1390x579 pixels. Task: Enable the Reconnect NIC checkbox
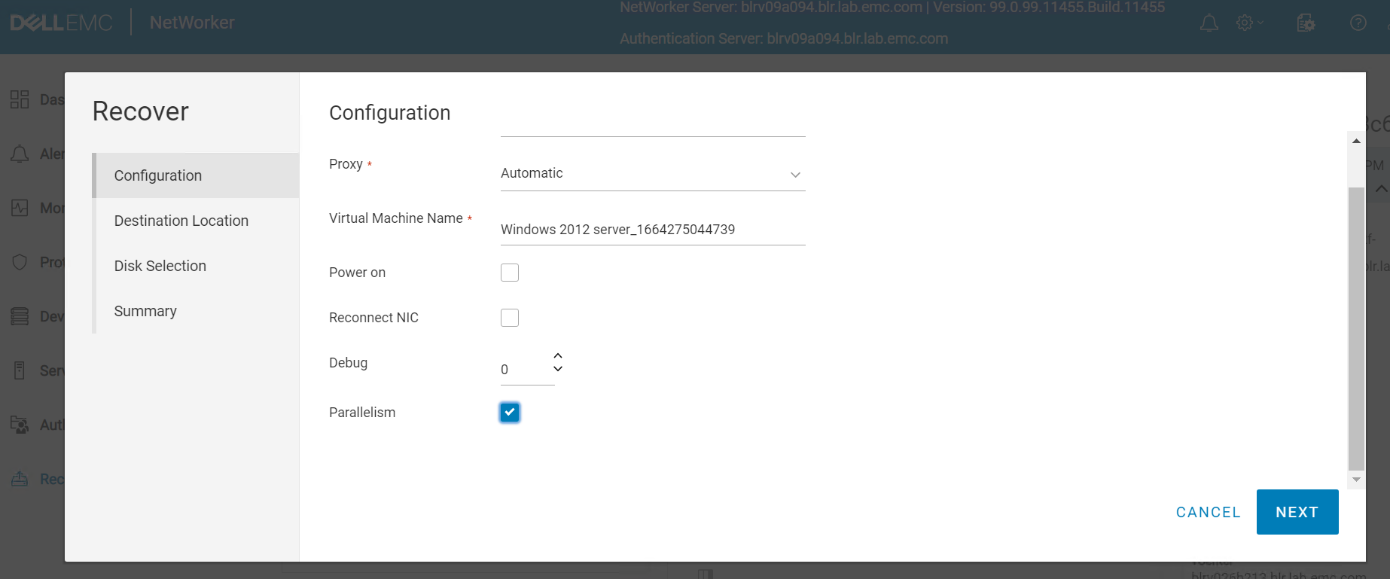[510, 318]
